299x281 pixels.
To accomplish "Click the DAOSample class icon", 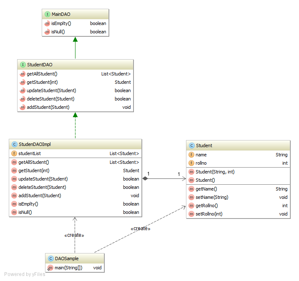I will [x=50, y=259].
